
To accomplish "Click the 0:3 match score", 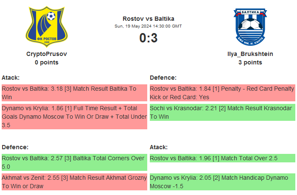I will (148, 38).
